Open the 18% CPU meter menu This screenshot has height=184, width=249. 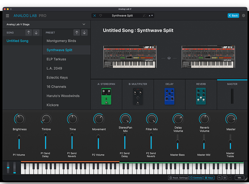pyautogui.click(x=239, y=178)
